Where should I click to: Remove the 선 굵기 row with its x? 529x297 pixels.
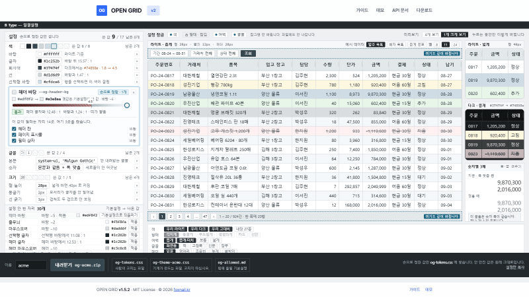tap(137, 199)
